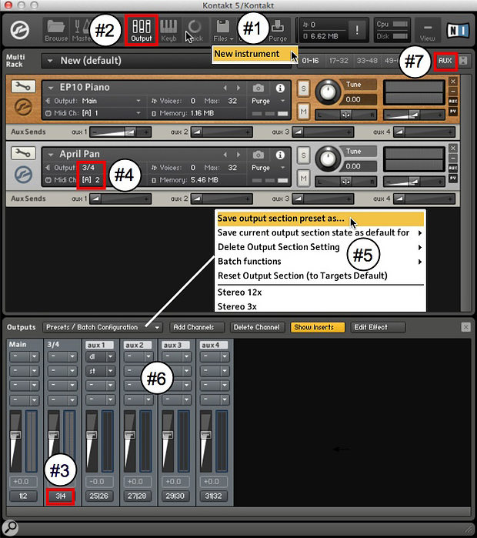Click 3|4 output assignment button

(60, 496)
